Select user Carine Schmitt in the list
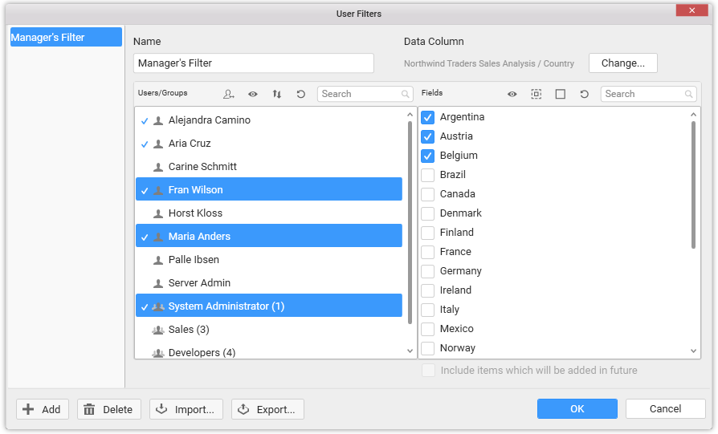The width and height of the screenshot is (718, 434). 202,167
